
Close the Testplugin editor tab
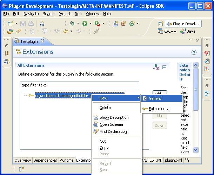[x=42, y=41]
